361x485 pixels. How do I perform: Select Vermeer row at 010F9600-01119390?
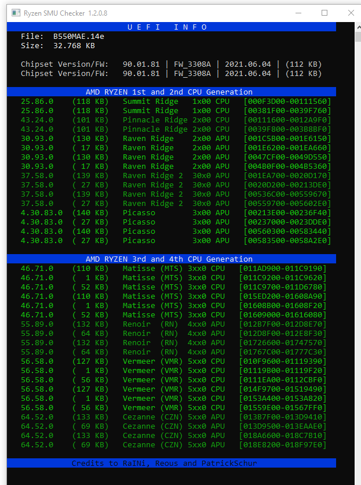tap(174, 361)
